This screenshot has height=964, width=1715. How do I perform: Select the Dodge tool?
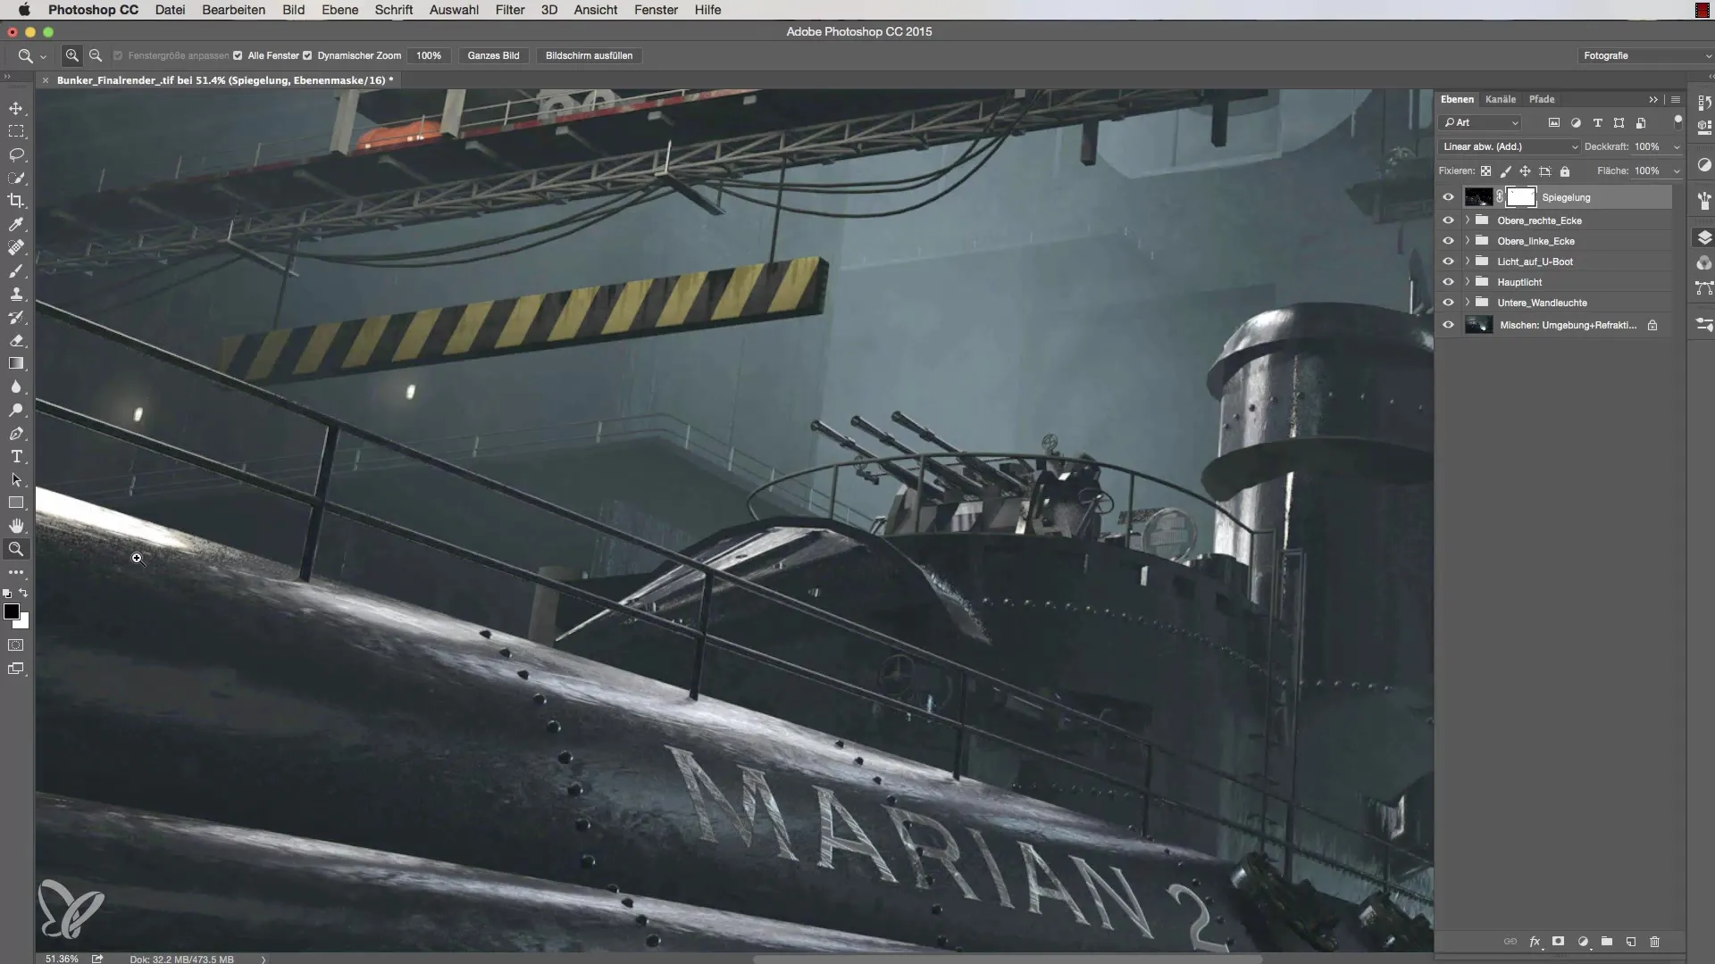coord(16,410)
